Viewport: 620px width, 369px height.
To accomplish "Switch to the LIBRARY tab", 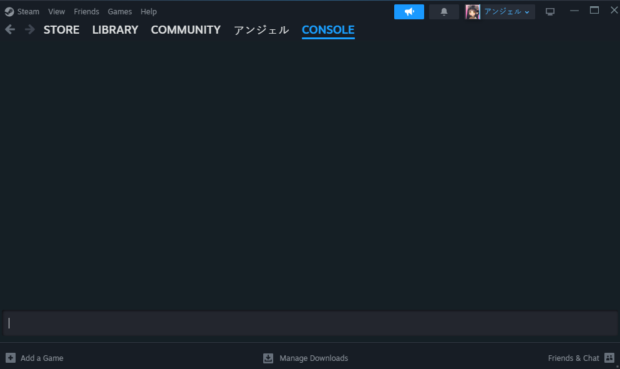I will click(115, 30).
